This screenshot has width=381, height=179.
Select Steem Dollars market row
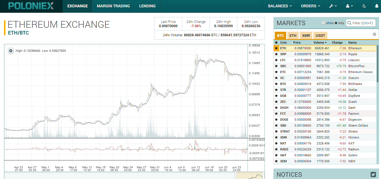point(325,125)
